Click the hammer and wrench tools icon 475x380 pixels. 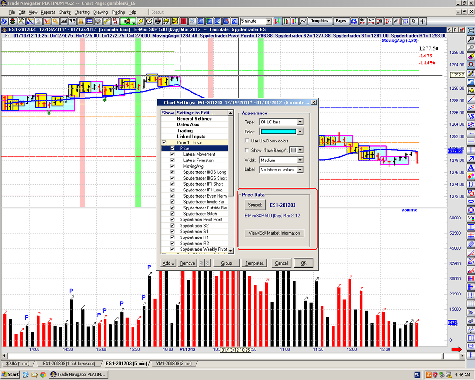click(x=21, y=21)
